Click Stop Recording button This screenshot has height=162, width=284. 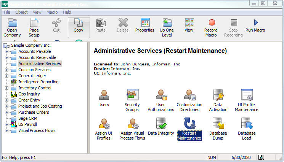click(233, 28)
